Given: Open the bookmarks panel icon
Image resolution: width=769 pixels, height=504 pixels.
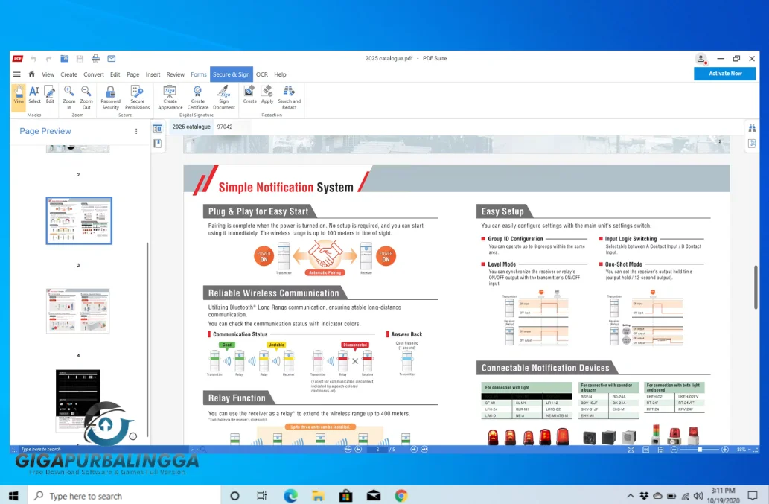Looking at the screenshot, I should [157, 144].
